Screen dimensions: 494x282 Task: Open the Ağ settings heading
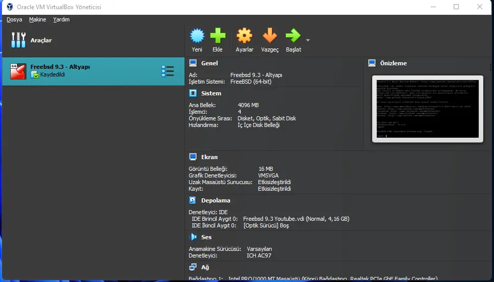tap(205, 267)
